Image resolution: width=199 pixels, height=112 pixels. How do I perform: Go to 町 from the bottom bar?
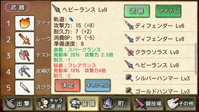116,104
